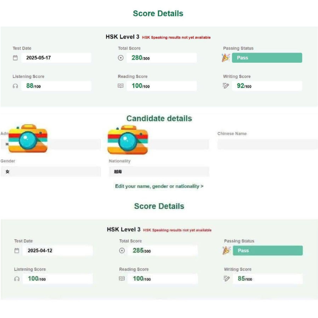Click the calendar icon beside 2025-04-12
This screenshot has width=318, height=318.
17,251
